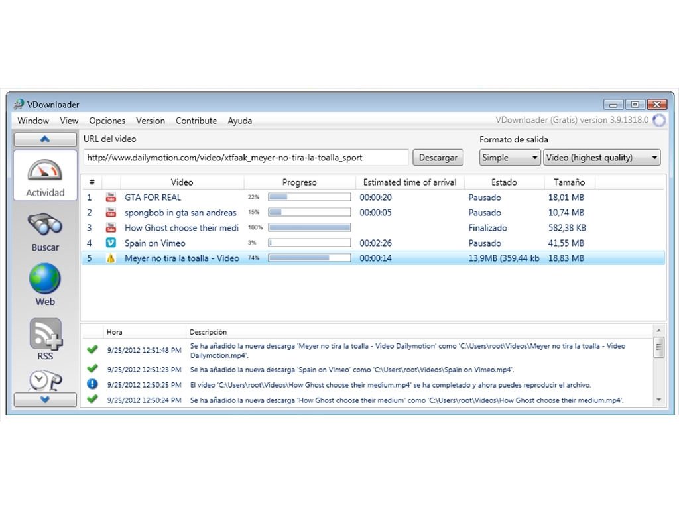Image resolution: width=679 pixels, height=509 pixels.
Task: Click YouTube icon for How Ghost choose
Action: click(111, 228)
